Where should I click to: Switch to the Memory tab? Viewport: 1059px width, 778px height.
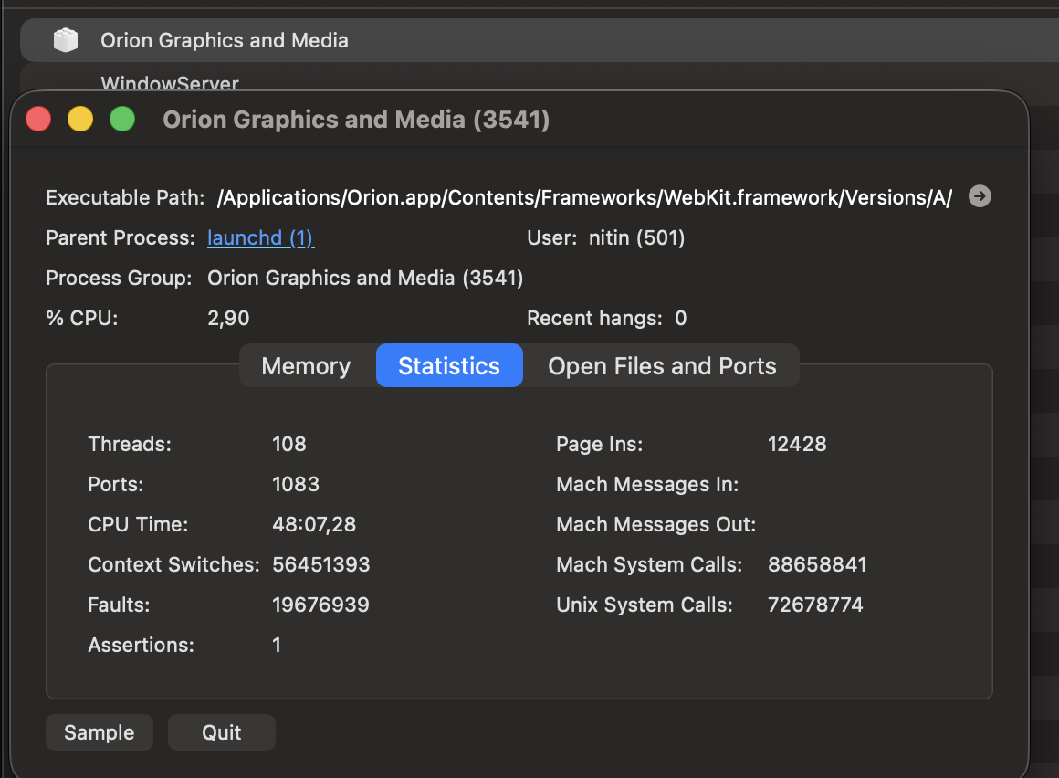pyautogui.click(x=306, y=366)
